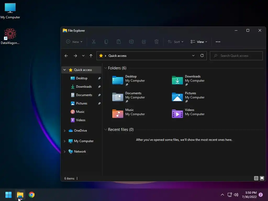The image size is (268, 201).
Task: Open the Desktop folder tile
Action: point(129,80)
